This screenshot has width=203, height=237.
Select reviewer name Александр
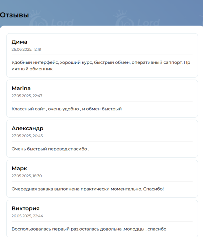[x=27, y=128]
